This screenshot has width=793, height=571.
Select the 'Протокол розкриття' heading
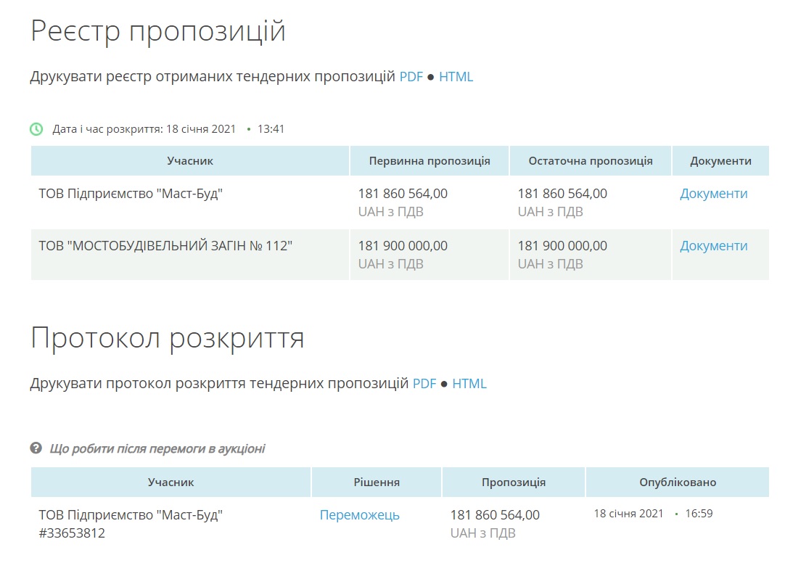tap(168, 338)
